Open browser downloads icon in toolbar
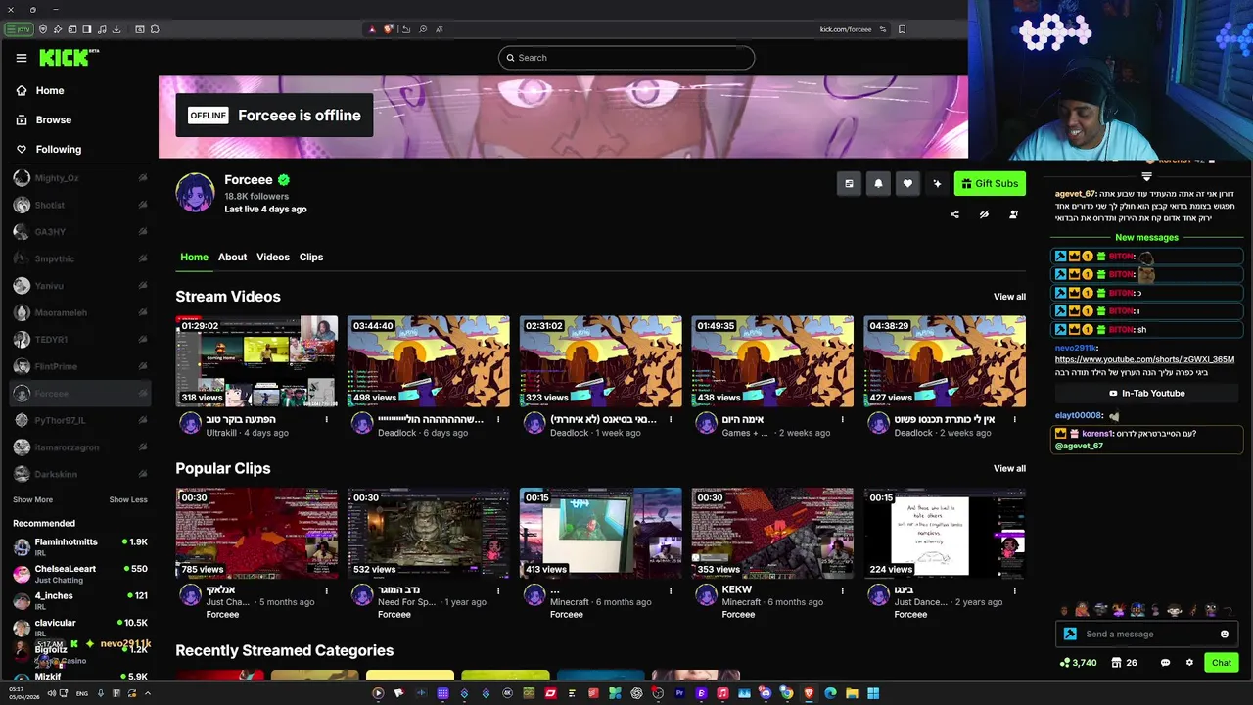The image size is (1253, 705). click(116, 29)
